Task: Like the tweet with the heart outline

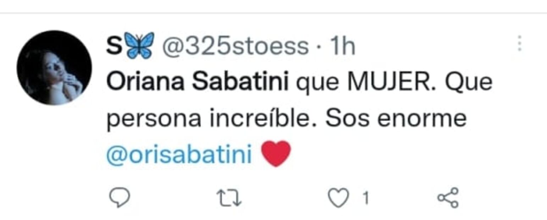Action: tap(338, 198)
